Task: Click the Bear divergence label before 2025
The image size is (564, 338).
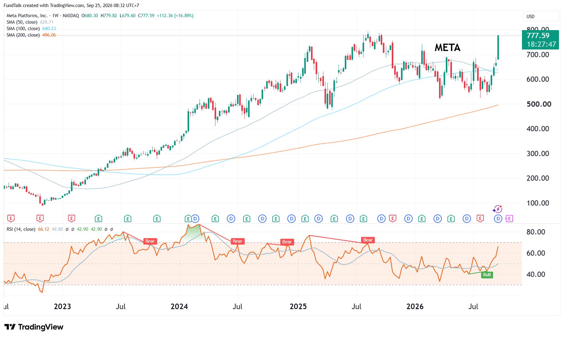Action: pyautogui.click(x=287, y=242)
